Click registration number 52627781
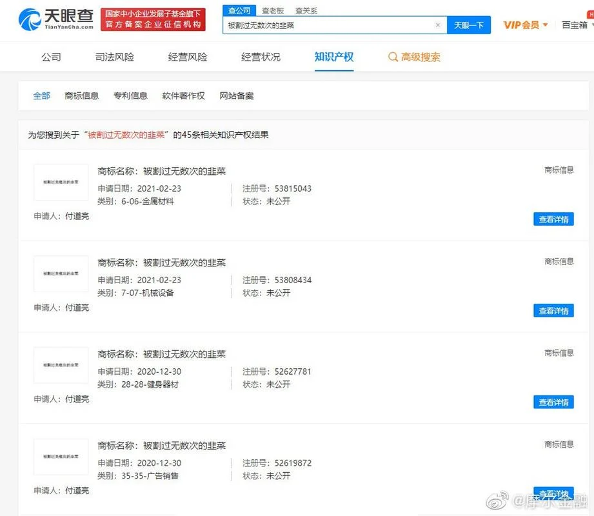This screenshot has width=594, height=516. pos(293,372)
